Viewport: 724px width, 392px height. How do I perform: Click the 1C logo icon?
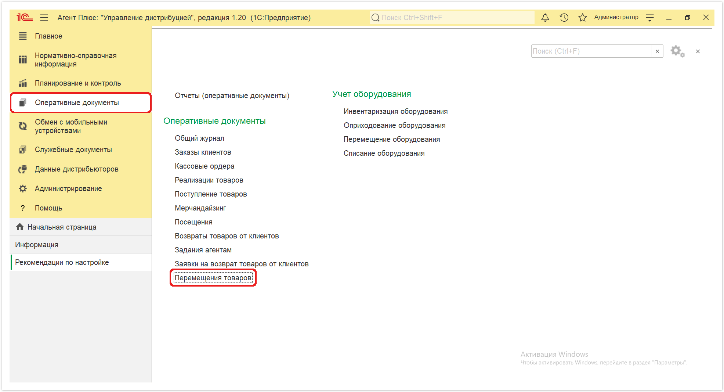24,17
